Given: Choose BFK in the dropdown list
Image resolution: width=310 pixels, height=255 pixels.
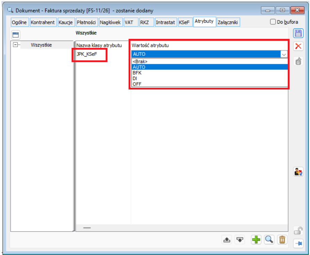Looking at the screenshot, I should point(210,73).
